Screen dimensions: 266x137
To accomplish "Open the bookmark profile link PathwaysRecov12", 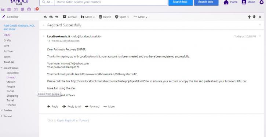I will 108,74.
